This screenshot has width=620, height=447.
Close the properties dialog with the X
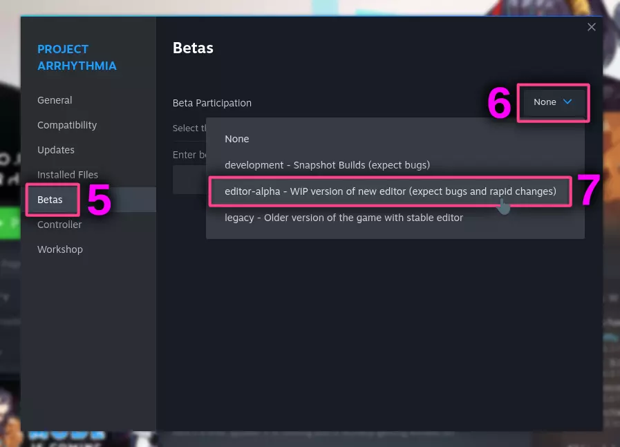coord(591,27)
